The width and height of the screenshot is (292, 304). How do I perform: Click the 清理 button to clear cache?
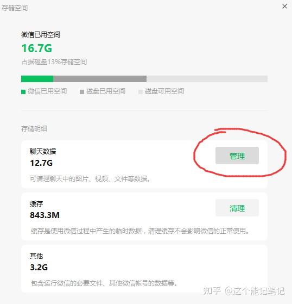pyautogui.click(x=237, y=208)
